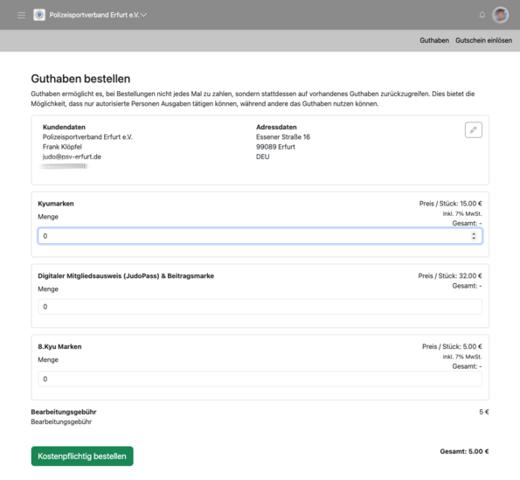Image resolution: width=520 pixels, height=480 pixels.
Task: Focus the JudoPass & Beitragsmarke quantity field
Action: point(260,307)
